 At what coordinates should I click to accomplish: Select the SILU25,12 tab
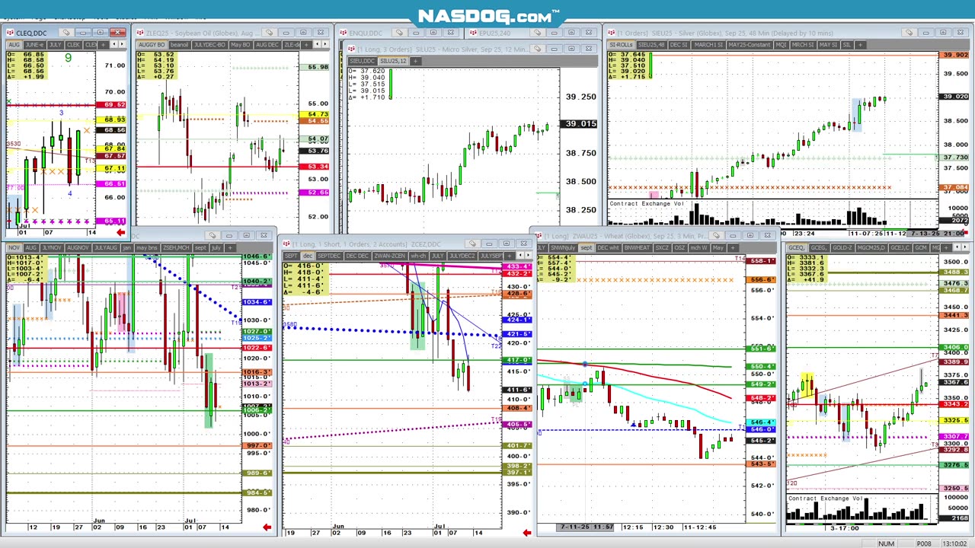[x=393, y=61]
